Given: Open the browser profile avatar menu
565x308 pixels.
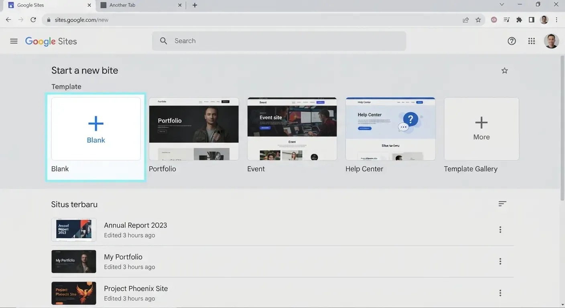Looking at the screenshot, I should click(544, 20).
